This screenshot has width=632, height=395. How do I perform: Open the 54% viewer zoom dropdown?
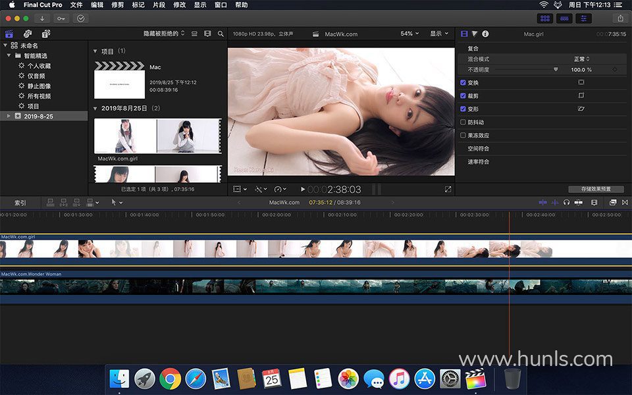pyautogui.click(x=409, y=34)
